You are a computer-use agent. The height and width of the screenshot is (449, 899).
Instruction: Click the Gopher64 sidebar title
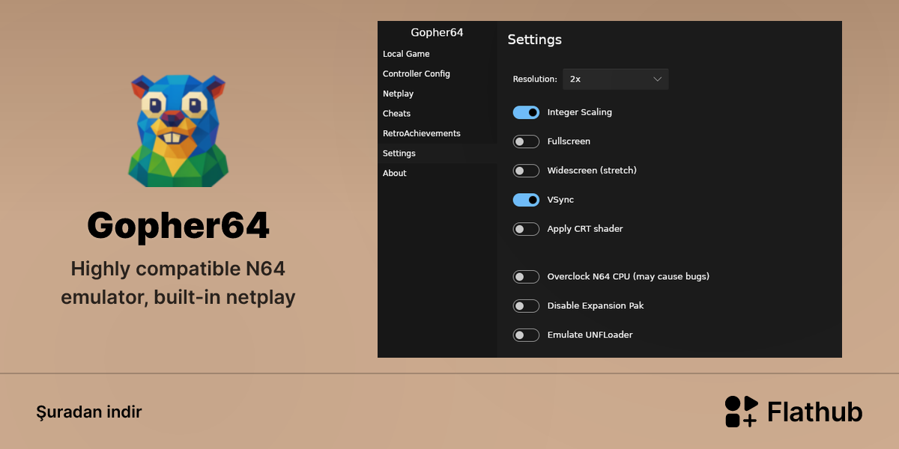[438, 32]
